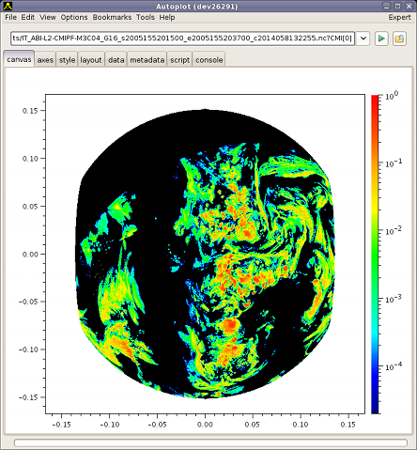The height and width of the screenshot is (450, 417).
Task: Click the data URI address field
Action: pyautogui.click(x=182, y=39)
